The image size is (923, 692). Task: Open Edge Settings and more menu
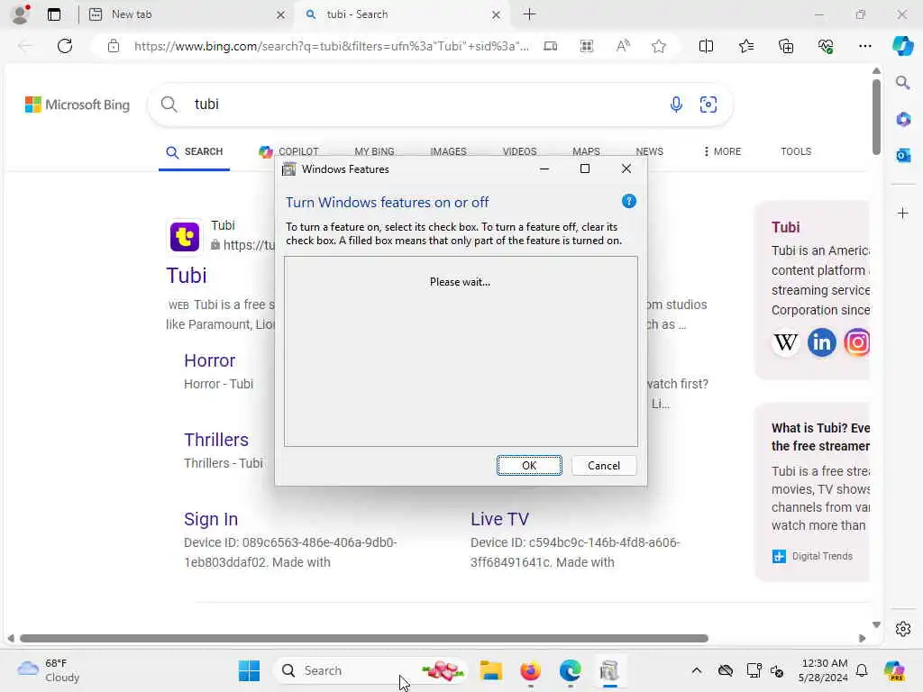pos(864,46)
